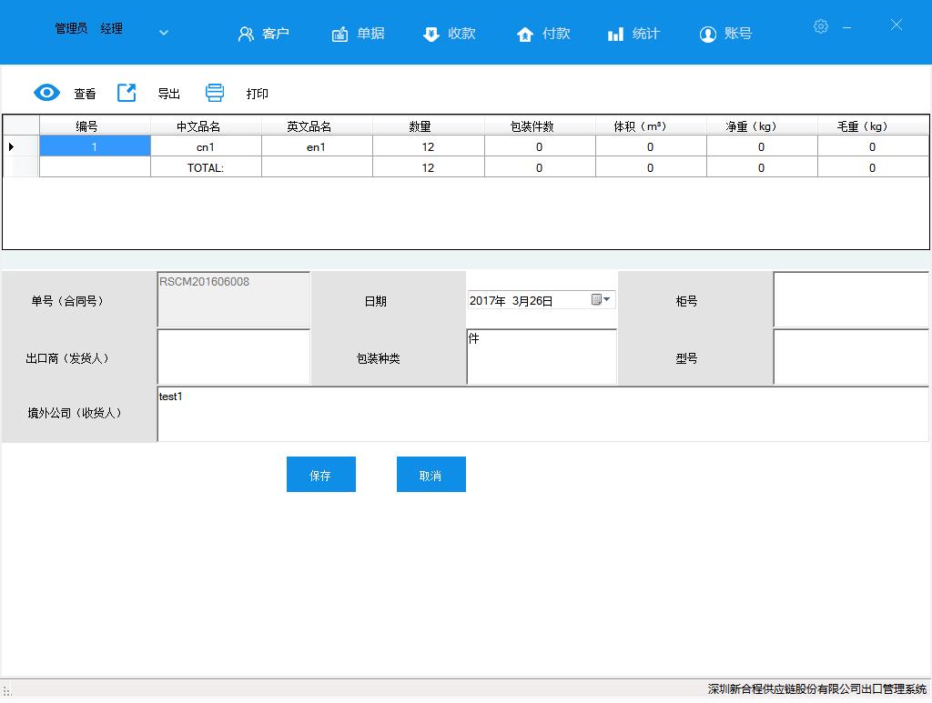
Task: Select the 统计 menu label
Action: [x=646, y=34]
